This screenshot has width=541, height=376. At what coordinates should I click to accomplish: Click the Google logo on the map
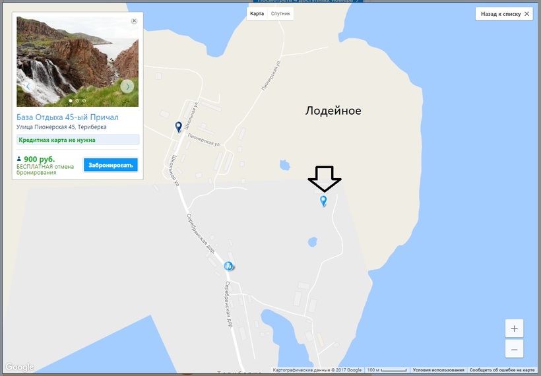[20, 367]
